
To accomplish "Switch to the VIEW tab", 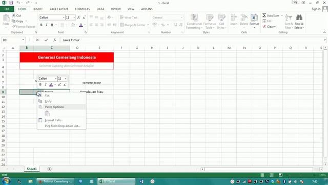I will (x=131, y=9).
